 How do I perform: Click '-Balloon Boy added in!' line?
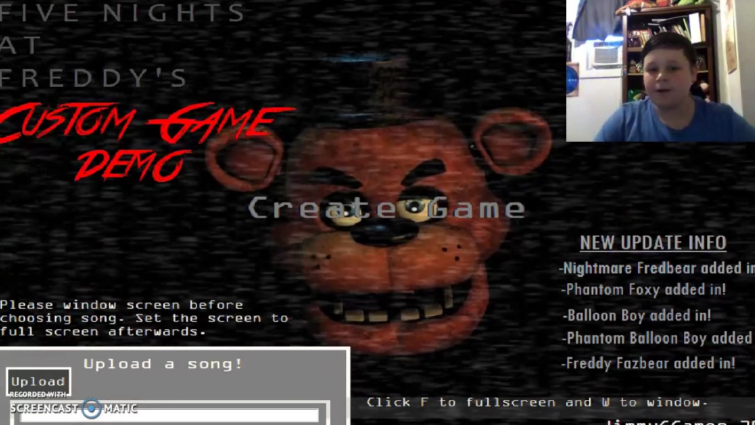[636, 315]
